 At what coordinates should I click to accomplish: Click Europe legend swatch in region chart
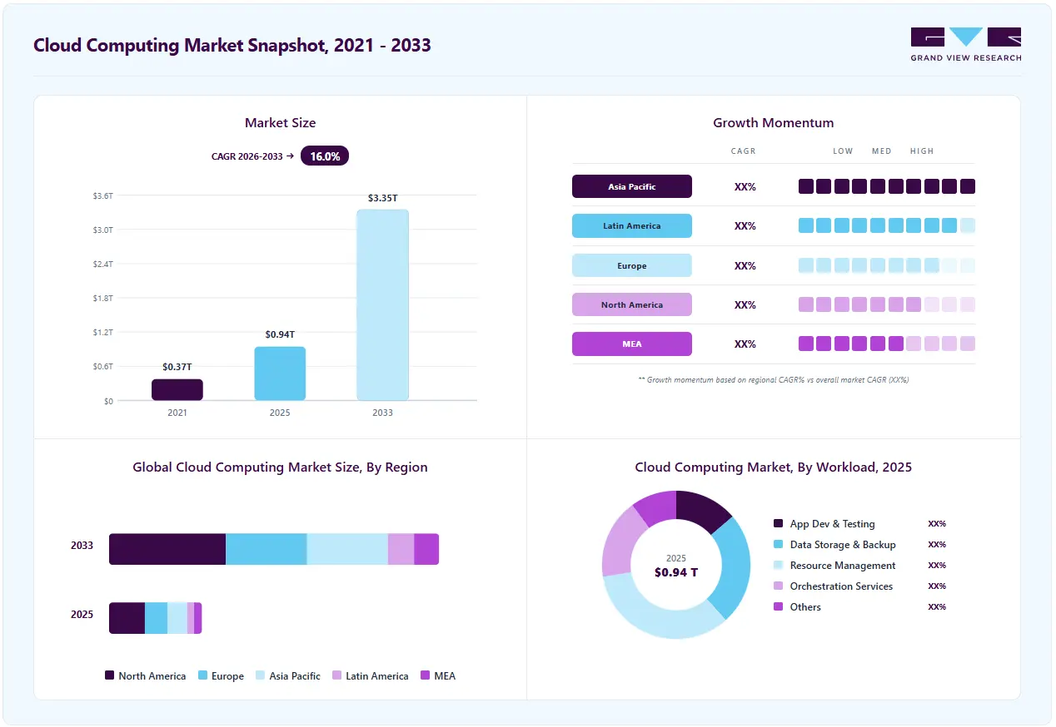coord(202,675)
